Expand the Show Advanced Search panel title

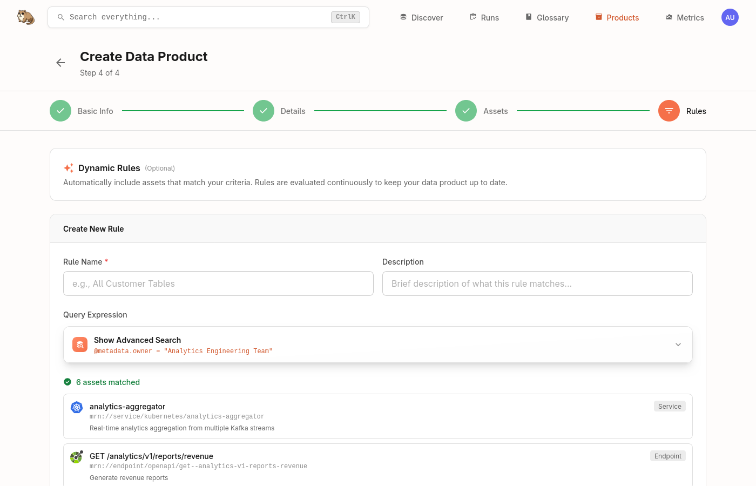[137, 340]
